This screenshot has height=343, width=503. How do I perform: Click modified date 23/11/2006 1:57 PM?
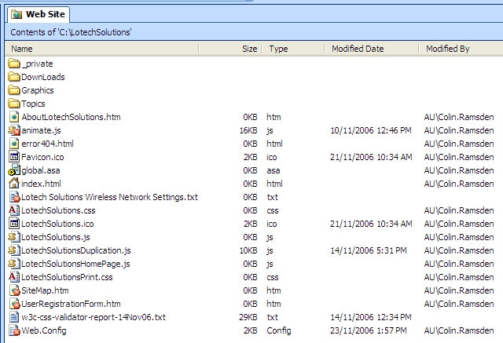click(369, 330)
